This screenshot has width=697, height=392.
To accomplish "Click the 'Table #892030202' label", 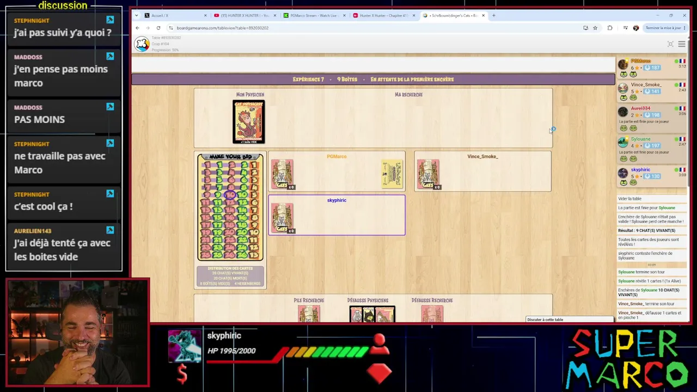I will tap(166, 38).
